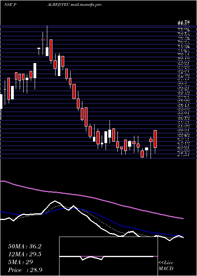Screen dimensions: 197x276
Task: Click the NSE P symbol label
Action: point(10,5)
